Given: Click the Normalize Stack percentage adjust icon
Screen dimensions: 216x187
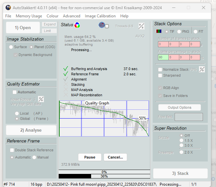Looking at the screenshot, I should 202,69.
